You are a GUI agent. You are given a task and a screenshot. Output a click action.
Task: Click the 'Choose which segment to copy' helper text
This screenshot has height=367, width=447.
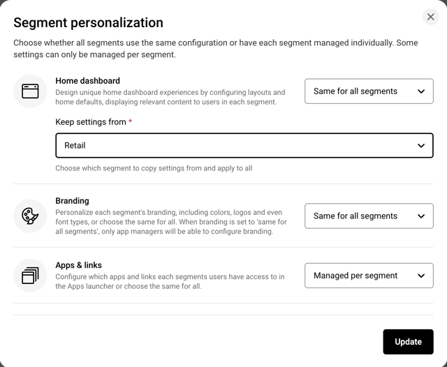coord(154,168)
